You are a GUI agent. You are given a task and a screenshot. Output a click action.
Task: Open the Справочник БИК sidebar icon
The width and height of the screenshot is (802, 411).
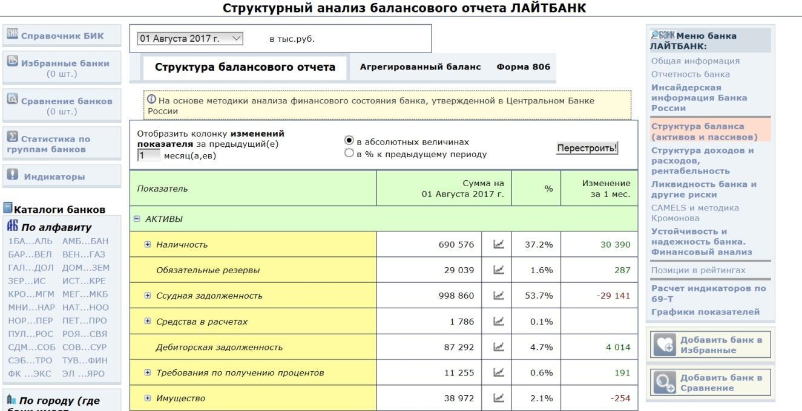12,35
